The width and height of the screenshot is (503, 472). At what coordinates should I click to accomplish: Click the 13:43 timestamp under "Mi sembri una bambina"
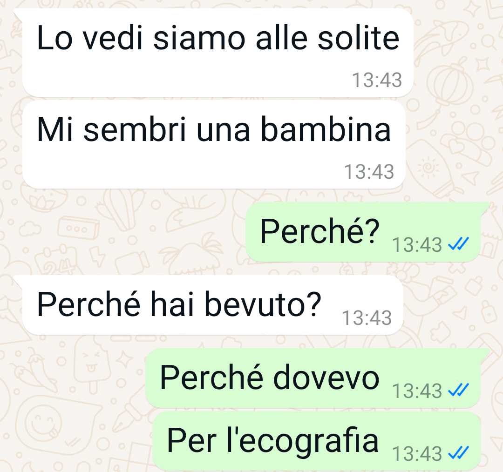pos(369,172)
